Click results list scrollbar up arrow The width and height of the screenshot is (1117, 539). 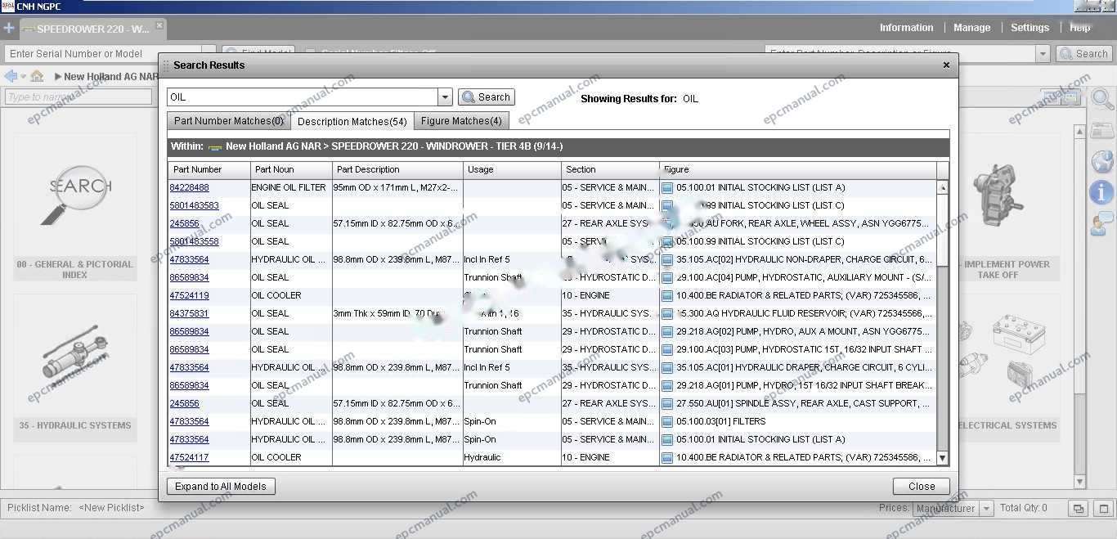point(943,187)
